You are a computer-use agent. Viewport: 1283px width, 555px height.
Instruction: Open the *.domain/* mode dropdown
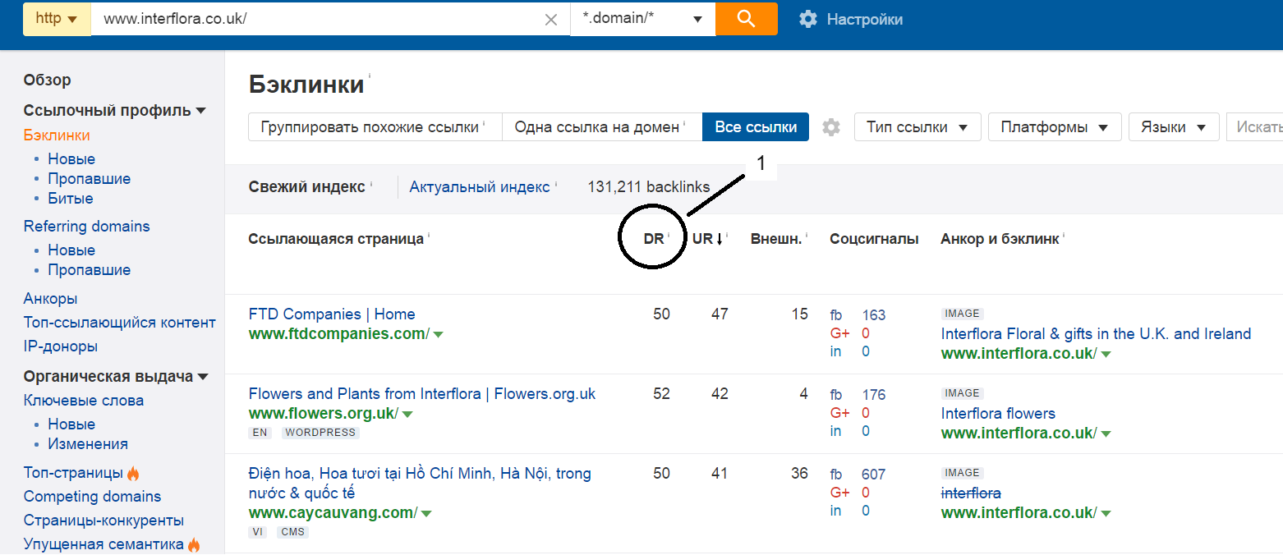point(642,19)
